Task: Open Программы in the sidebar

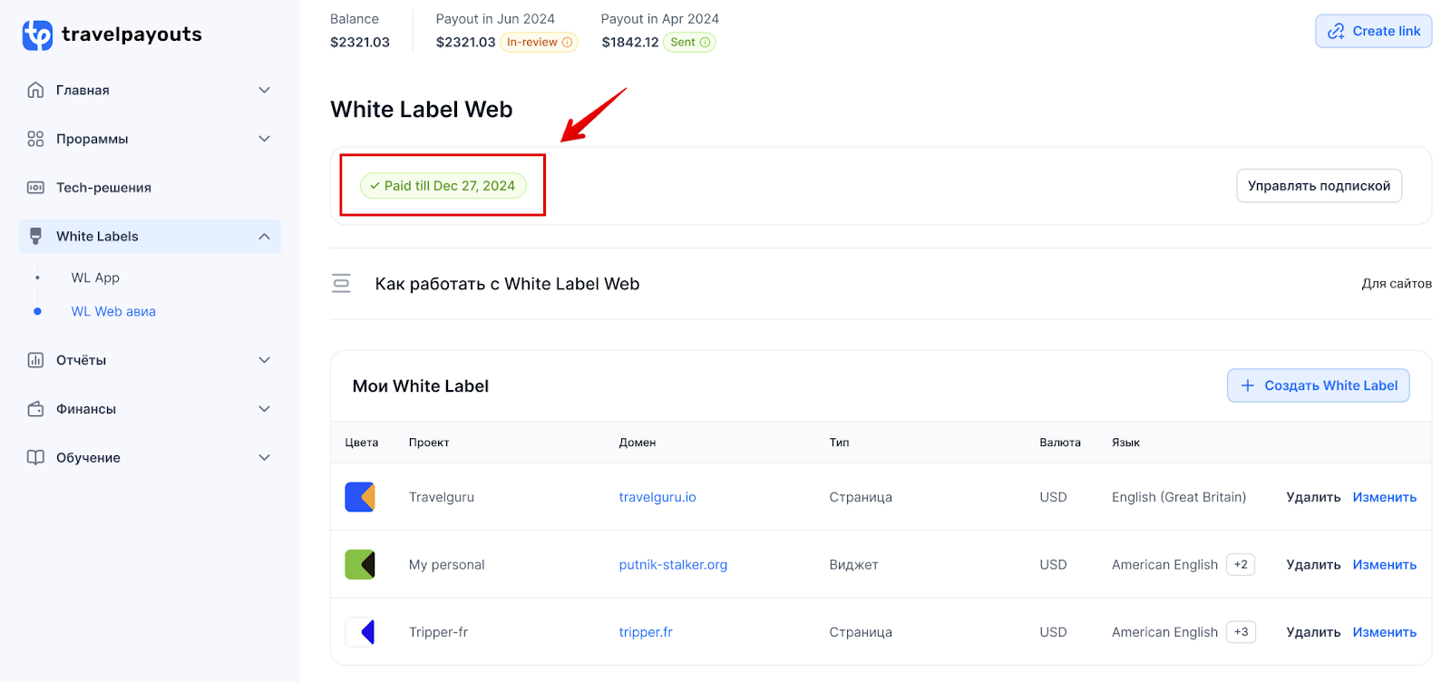Action: [150, 139]
